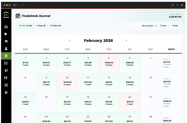Advance to next month with right chevron
Viewport: 187px width, 123px height.
pos(126,41)
